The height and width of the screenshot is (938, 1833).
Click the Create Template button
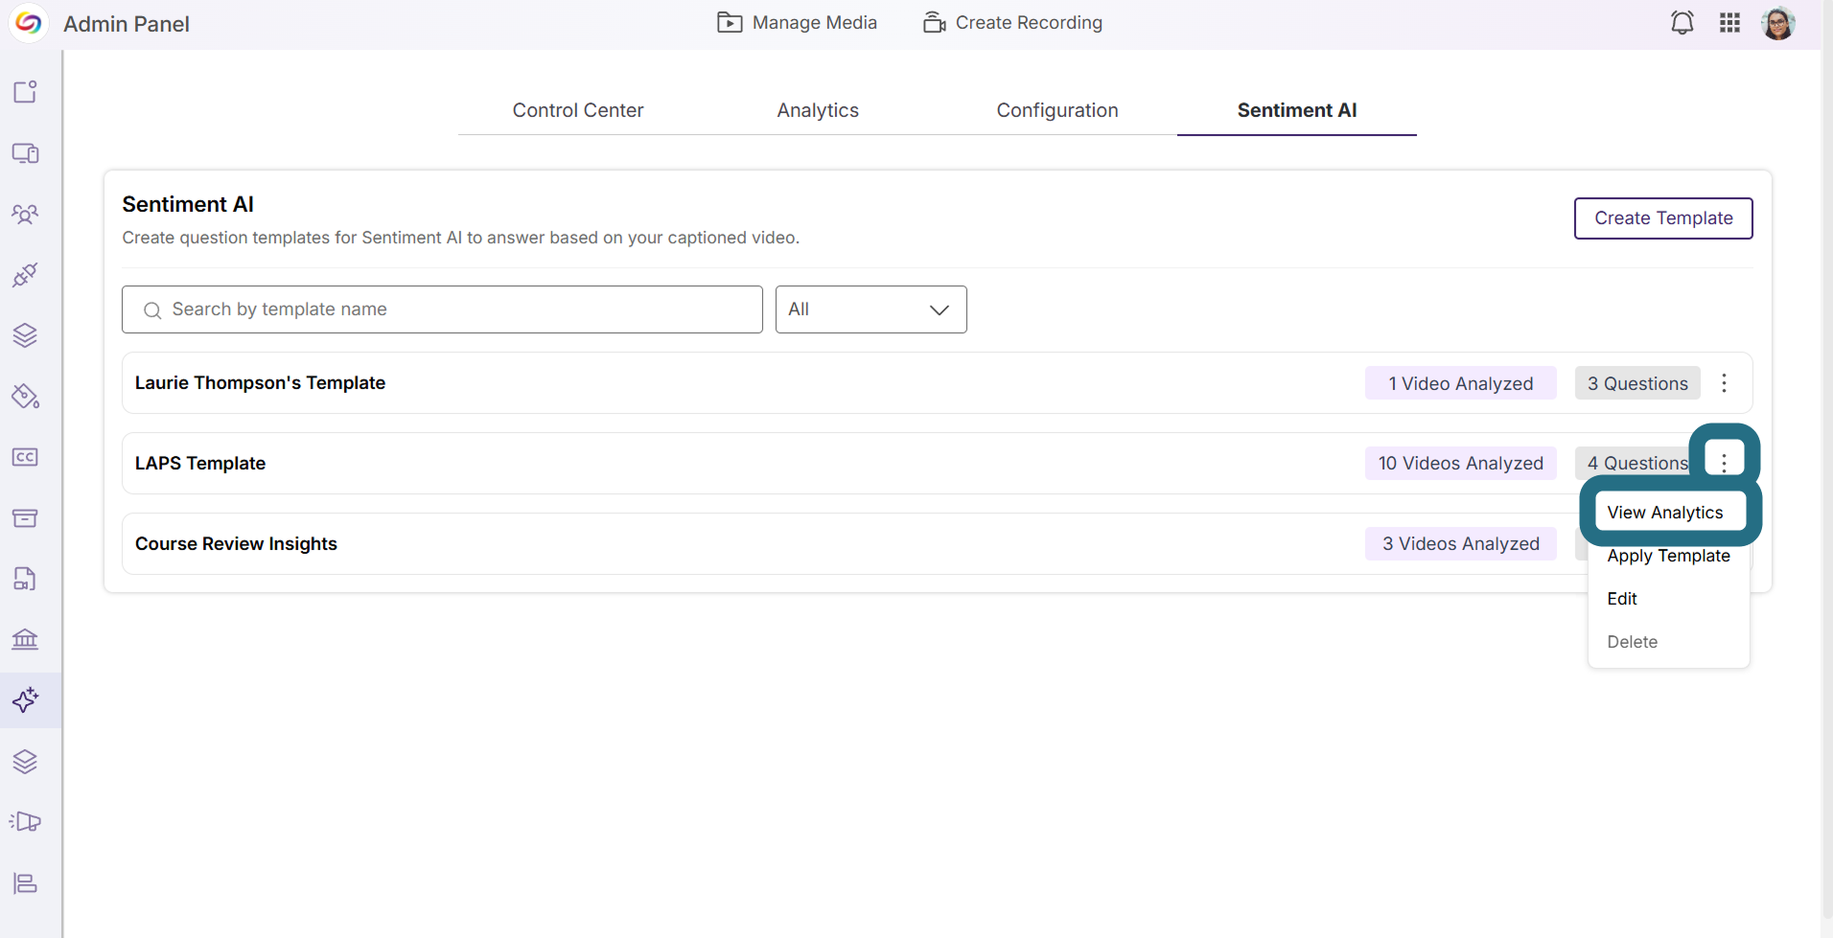pos(1663,218)
